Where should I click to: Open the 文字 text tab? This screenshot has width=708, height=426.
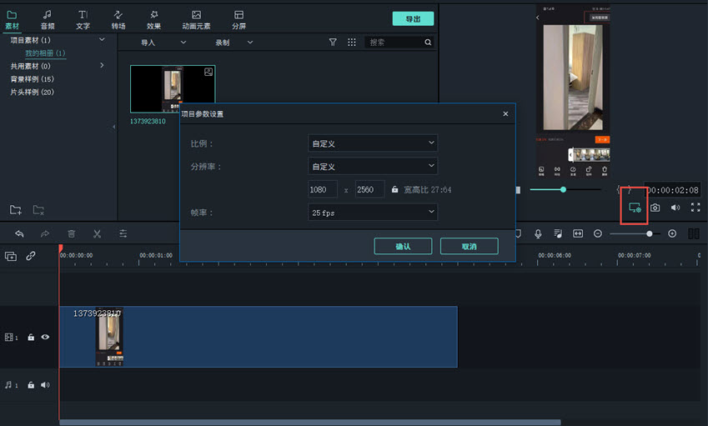(83, 19)
